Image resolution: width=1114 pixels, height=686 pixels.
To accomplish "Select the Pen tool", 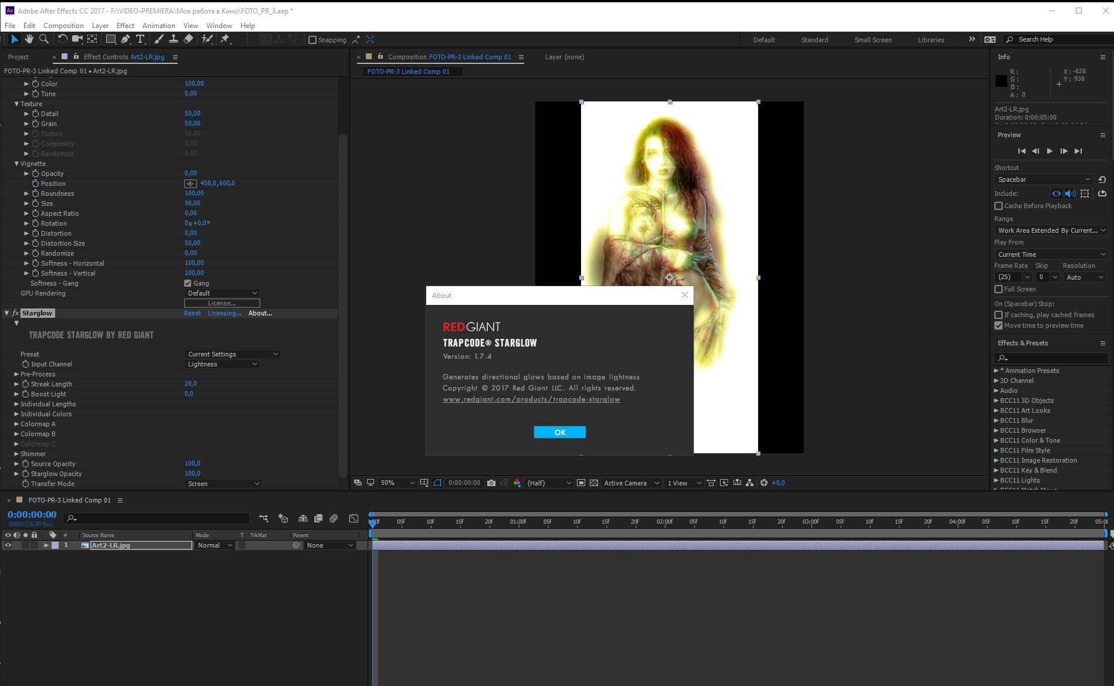I will tap(125, 39).
